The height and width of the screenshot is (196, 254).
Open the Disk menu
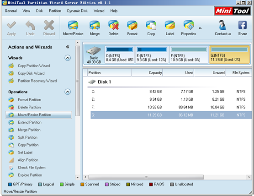39,11
